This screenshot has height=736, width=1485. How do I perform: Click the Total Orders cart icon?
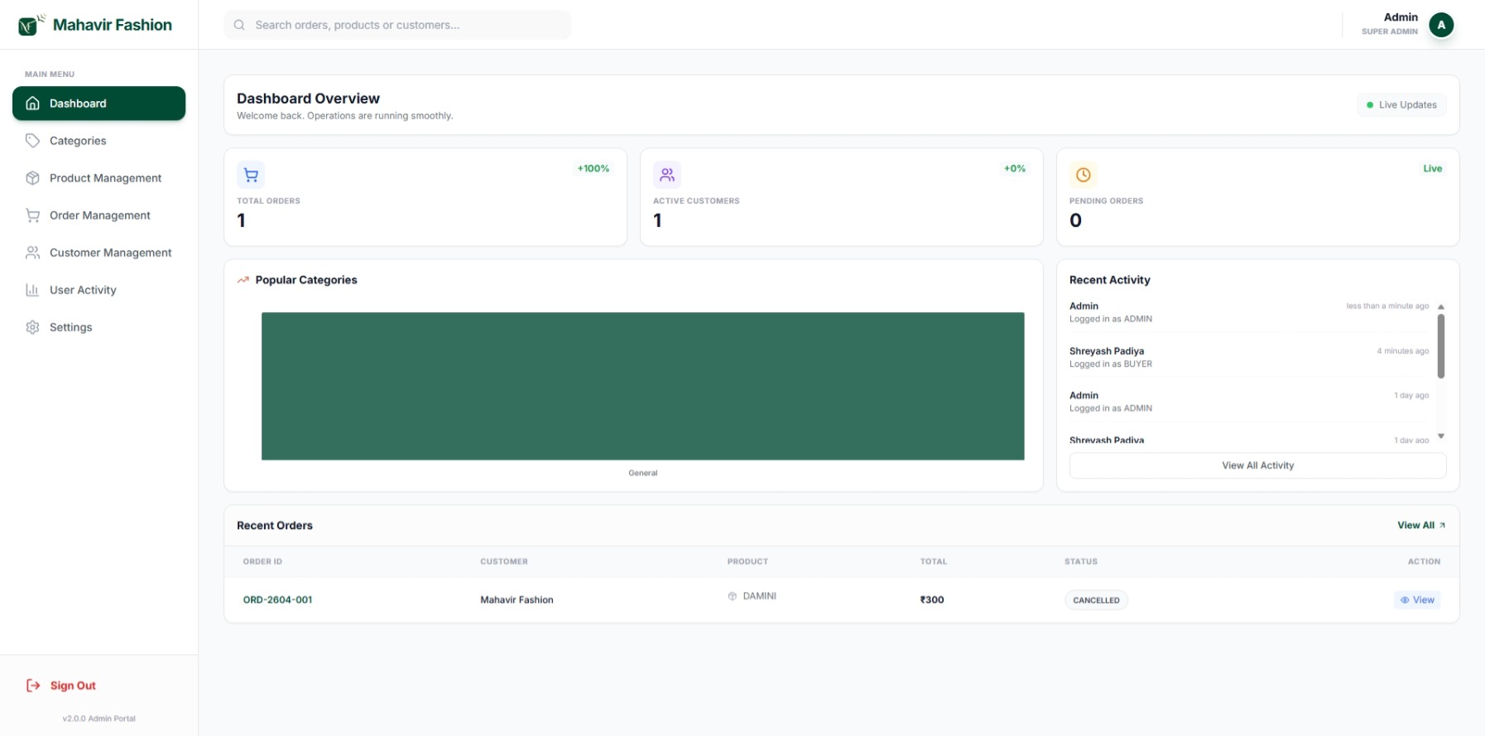(x=251, y=175)
